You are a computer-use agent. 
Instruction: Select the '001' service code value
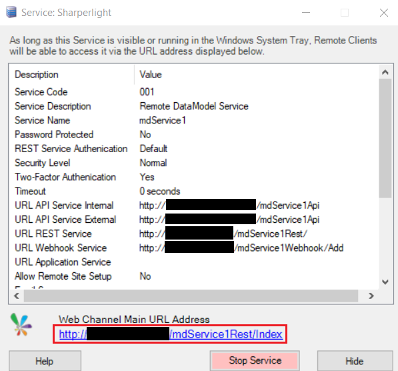147,91
